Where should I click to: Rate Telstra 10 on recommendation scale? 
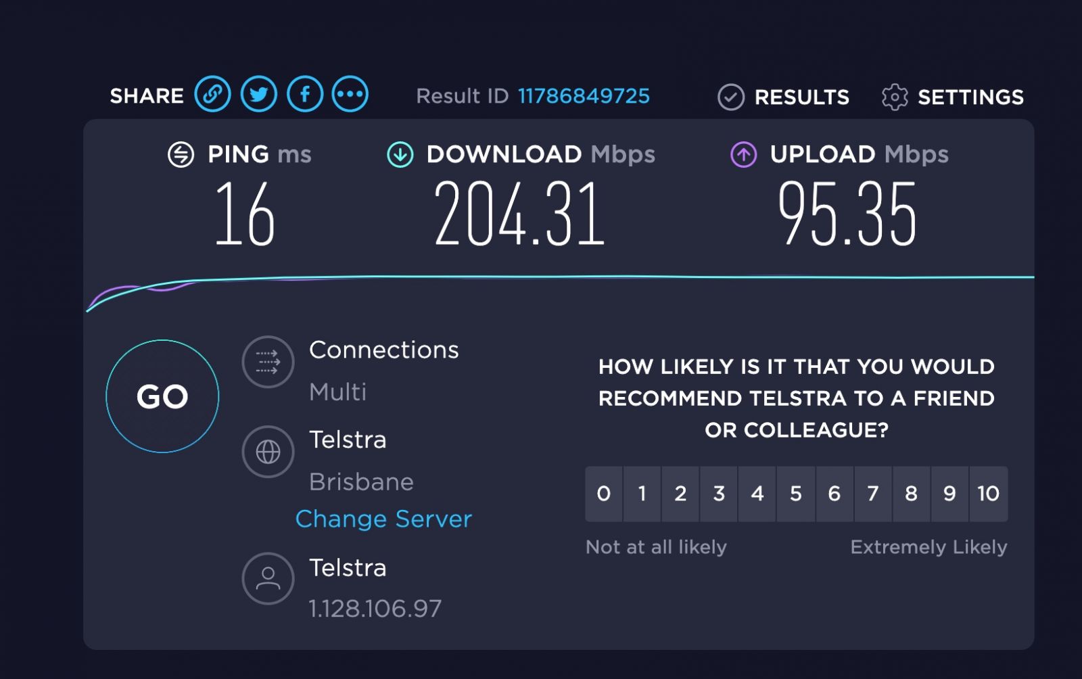988,494
